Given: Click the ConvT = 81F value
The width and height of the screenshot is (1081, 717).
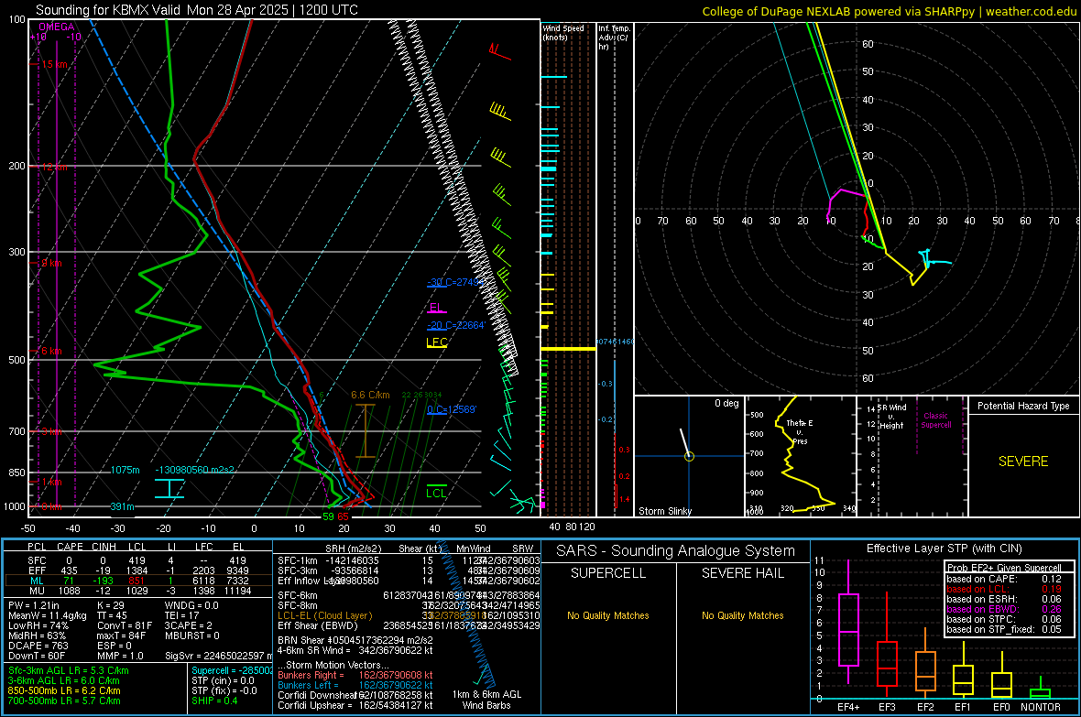Looking at the screenshot, I should click(x=125, y=626).
